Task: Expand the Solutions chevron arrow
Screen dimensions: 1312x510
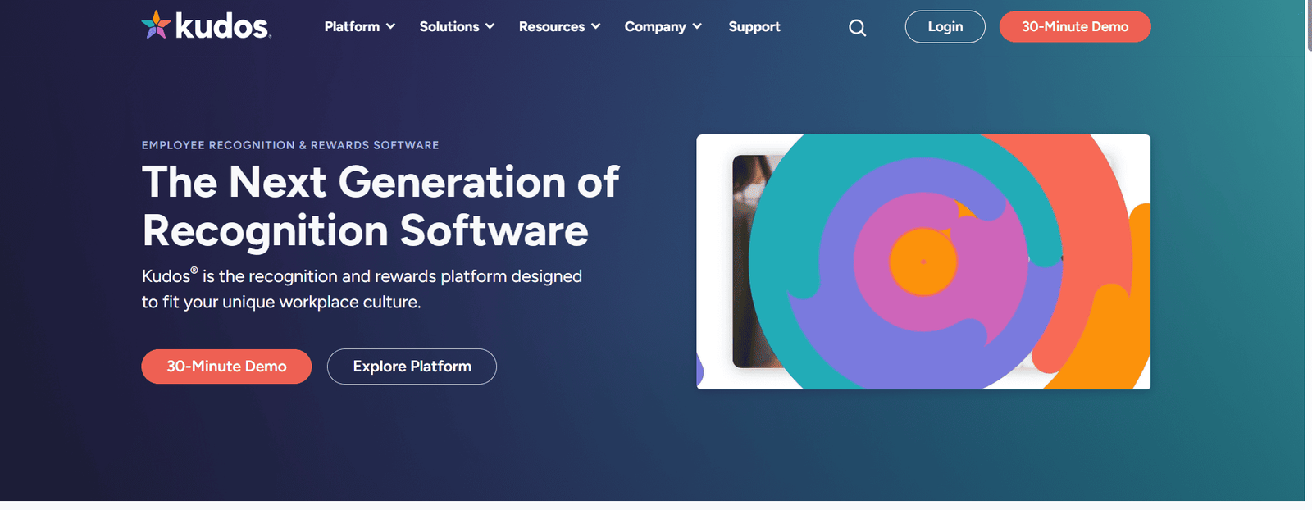Action: 490,26
